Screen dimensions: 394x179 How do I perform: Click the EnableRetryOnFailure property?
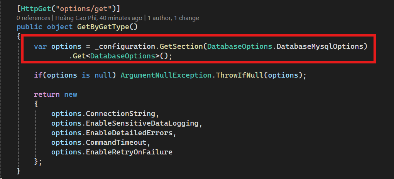[129, 152]
